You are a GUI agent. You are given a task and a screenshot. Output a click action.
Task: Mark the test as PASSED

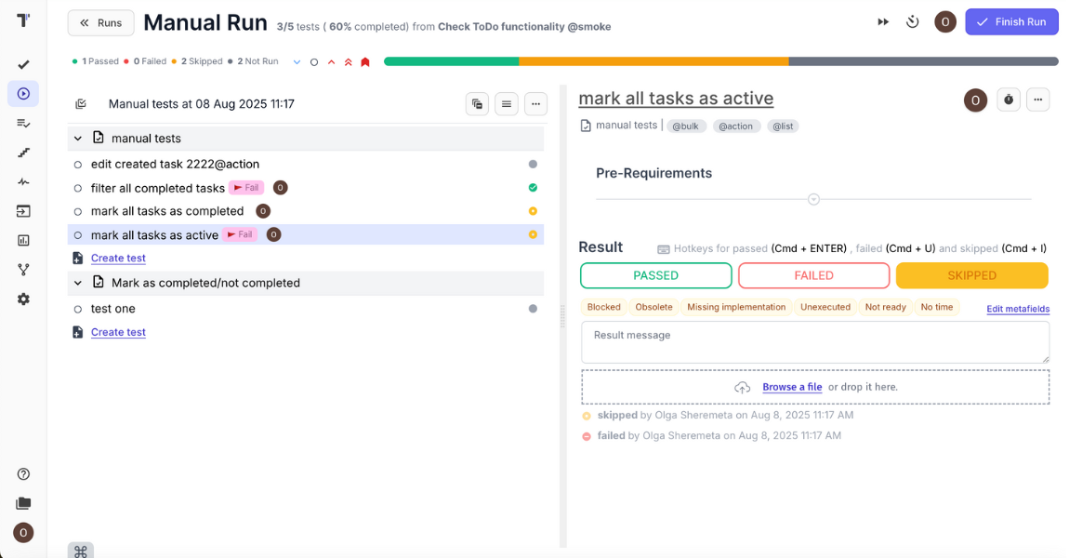click(655, 275)
